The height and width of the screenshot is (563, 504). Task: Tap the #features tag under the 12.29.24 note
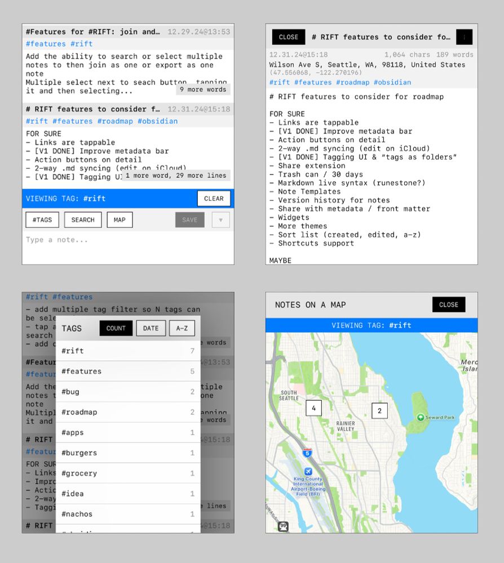click(x=46, y=44)
